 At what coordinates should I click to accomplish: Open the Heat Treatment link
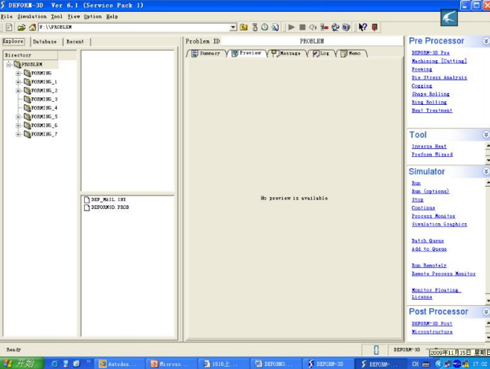pos(432,110)
